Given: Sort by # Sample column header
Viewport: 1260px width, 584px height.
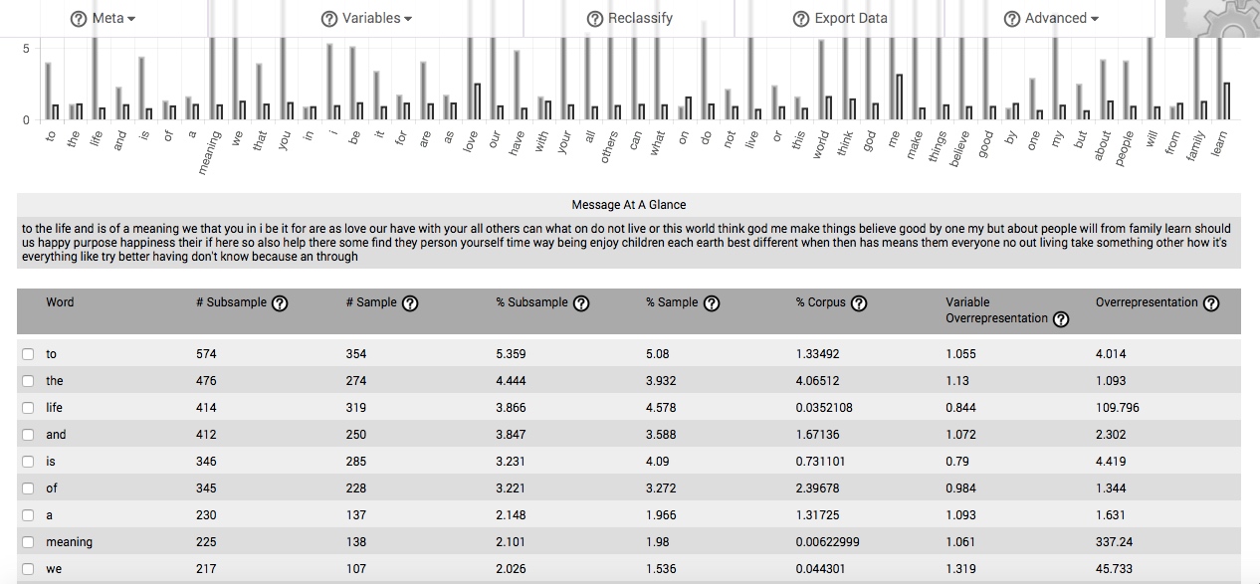Looking at the screenshot, I should pos(370,302).
